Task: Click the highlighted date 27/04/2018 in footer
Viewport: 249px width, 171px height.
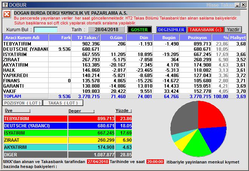Action: [98, 162]
